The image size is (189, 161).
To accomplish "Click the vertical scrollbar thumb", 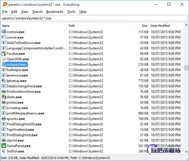I will click(x=186, y=68).
